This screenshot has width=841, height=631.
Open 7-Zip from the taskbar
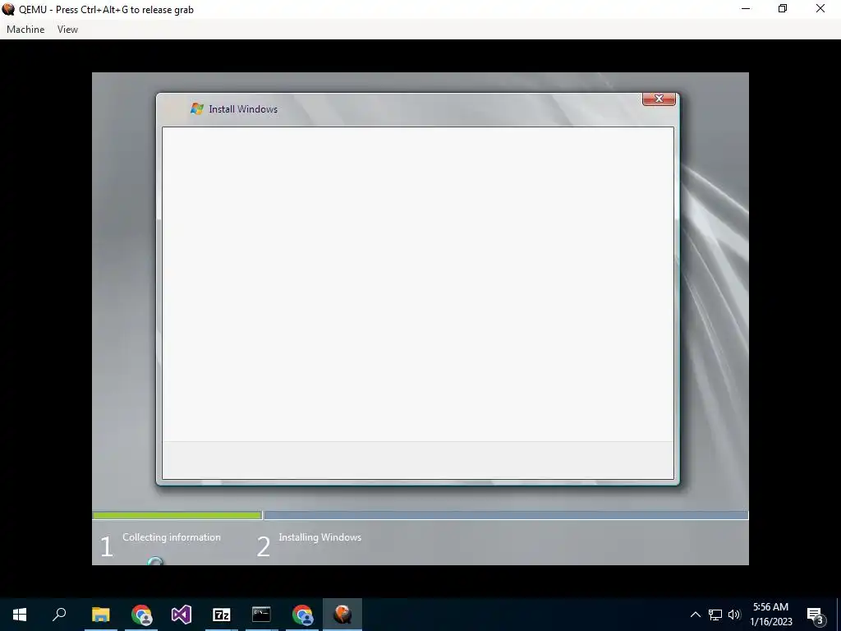click(x=222, y=615)
